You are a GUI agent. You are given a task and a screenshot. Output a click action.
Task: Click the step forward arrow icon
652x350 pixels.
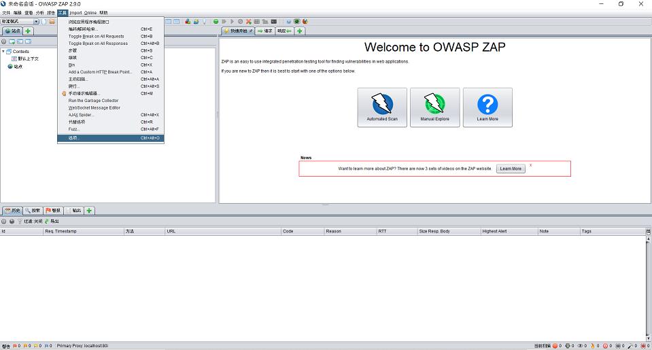click(224, 21)
